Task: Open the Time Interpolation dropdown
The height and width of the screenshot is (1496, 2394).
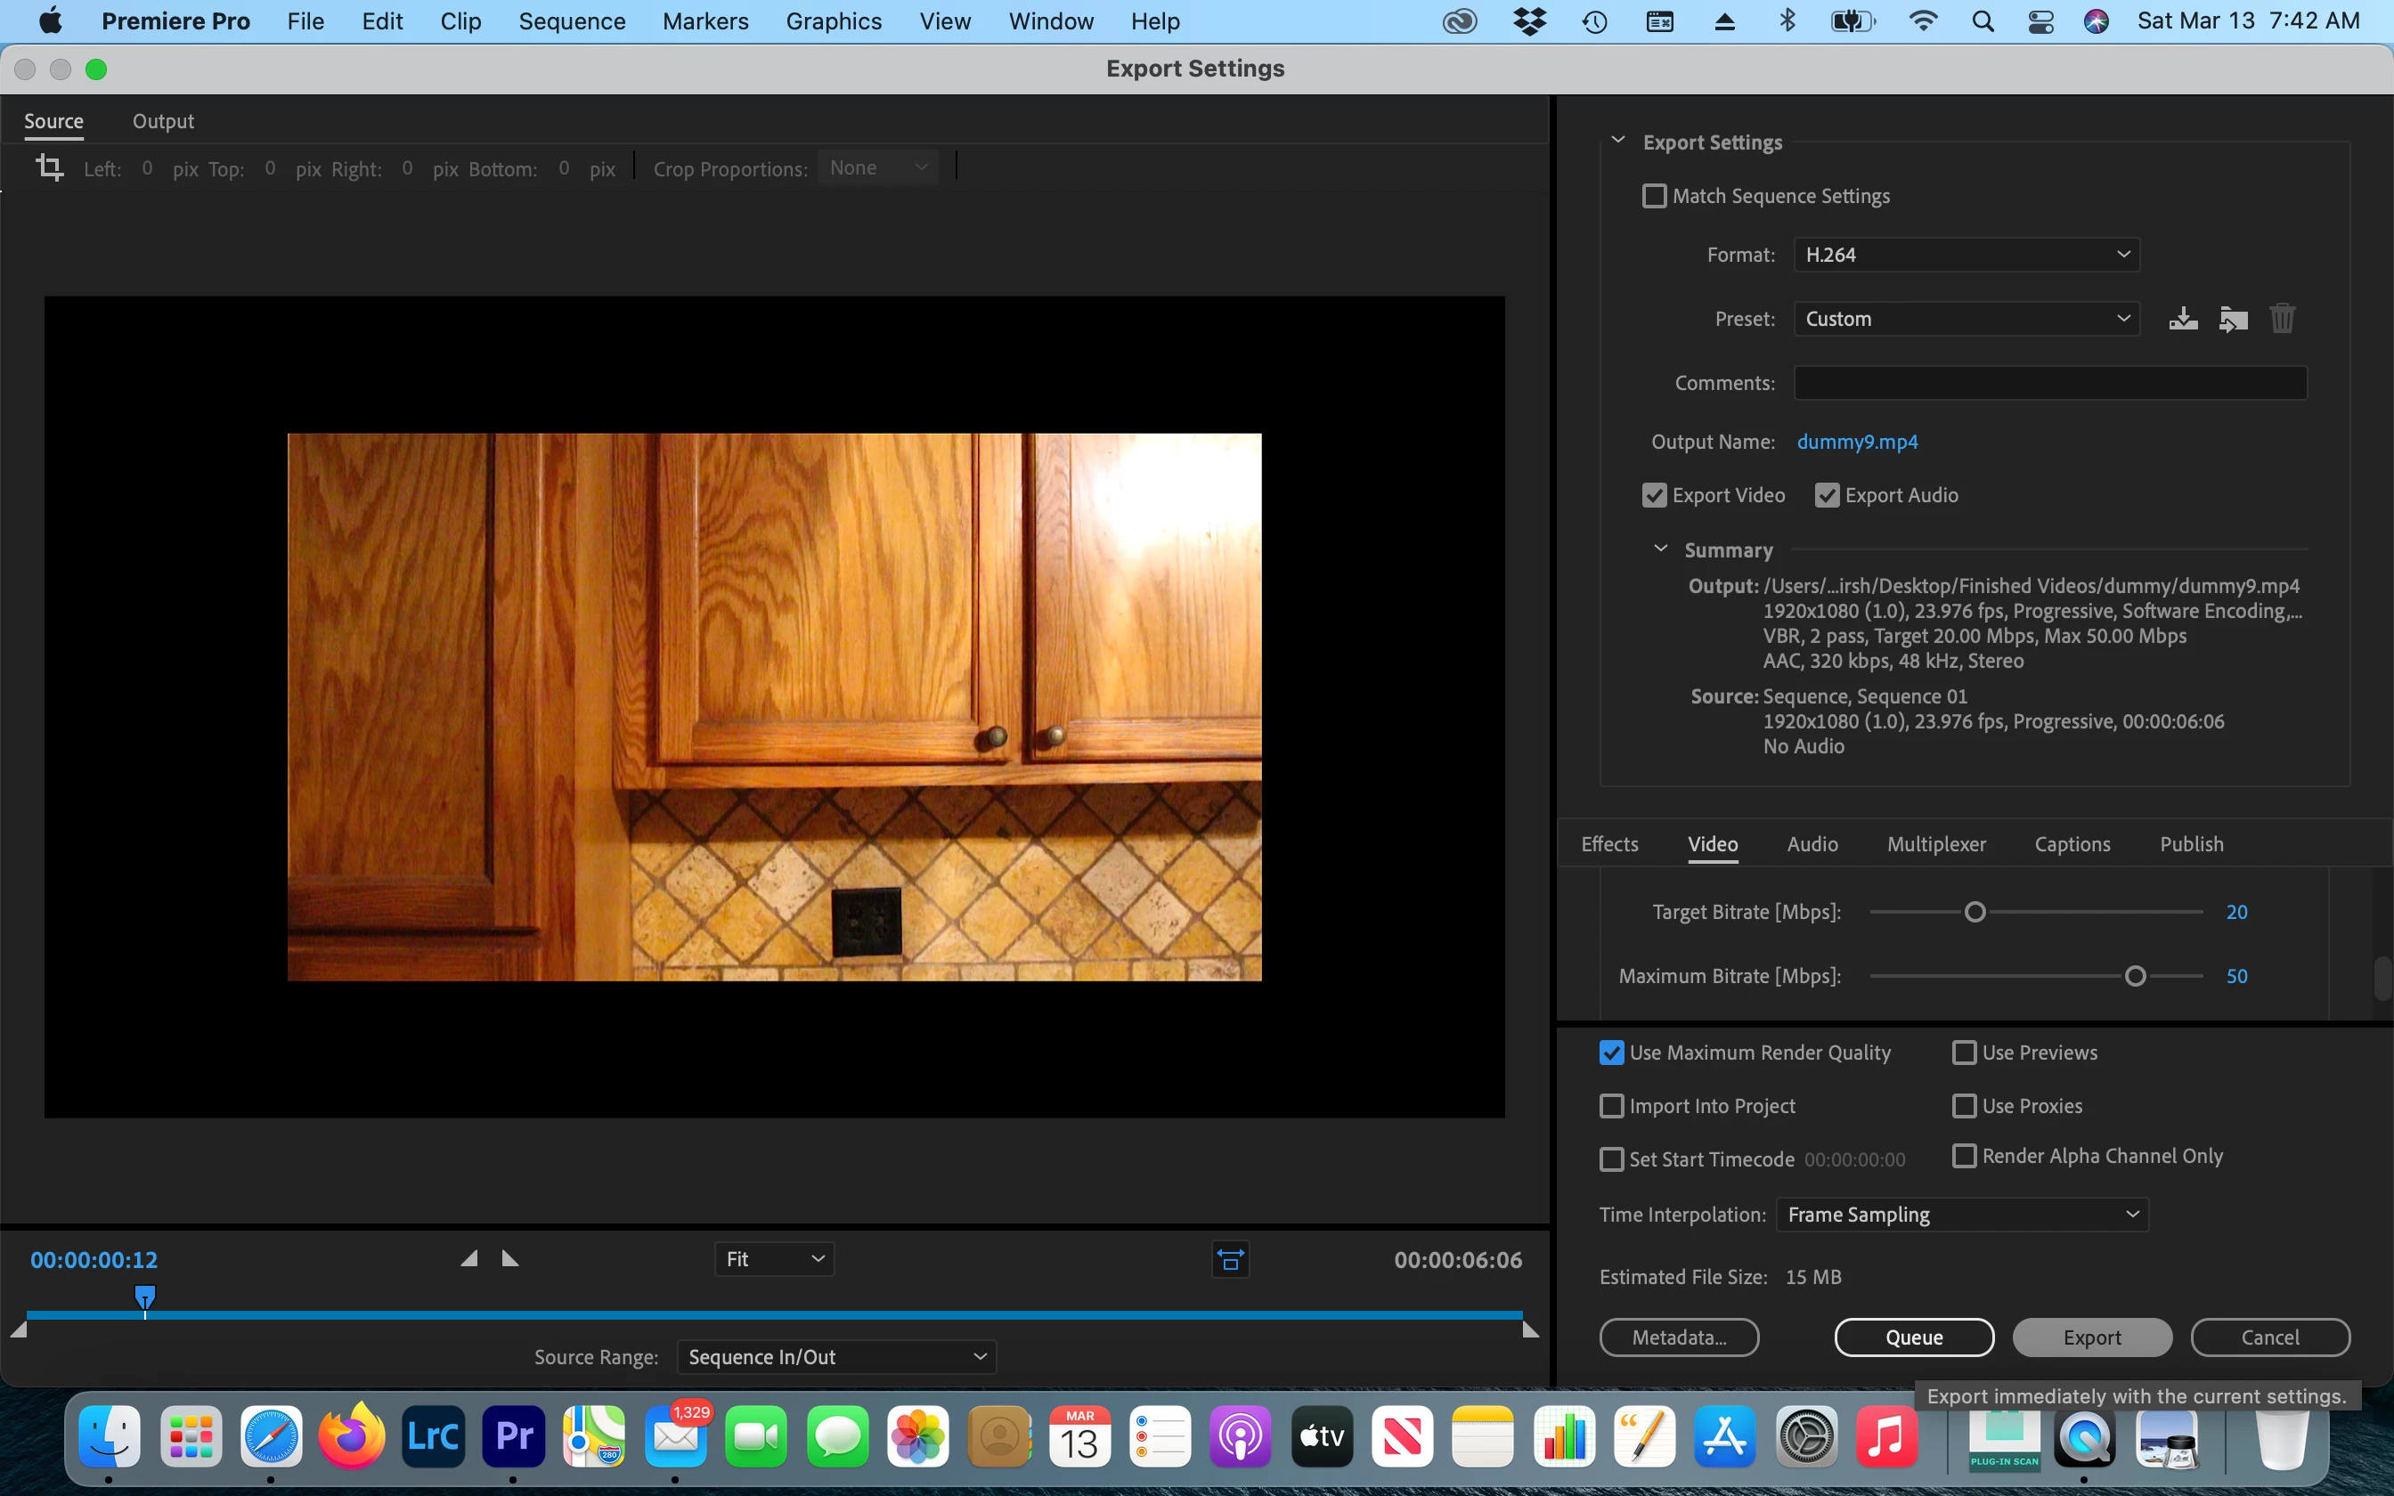Action: (1962, 1214)
